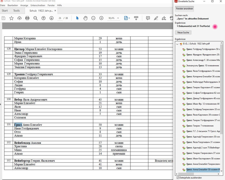Screen dimensions: 225x180
Task: Select result Гросс Адольф Генрихович 30
Action: tap(203, 137)
